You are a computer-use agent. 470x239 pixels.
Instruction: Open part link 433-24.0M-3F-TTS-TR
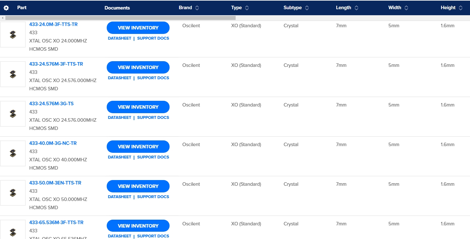tap(53, 24)
